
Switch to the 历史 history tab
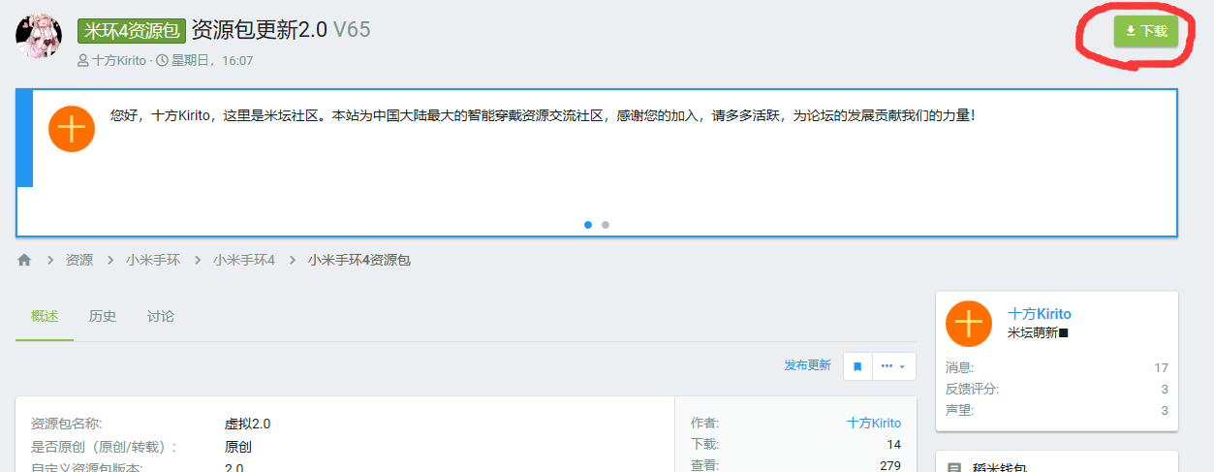(x=103, y=317)
